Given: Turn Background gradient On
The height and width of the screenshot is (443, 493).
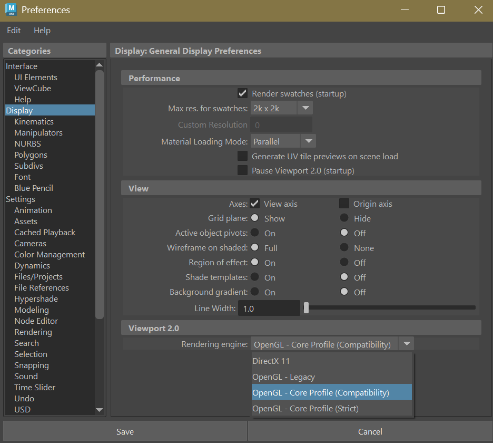Looking at the screenshot, I should click(255, 292).
